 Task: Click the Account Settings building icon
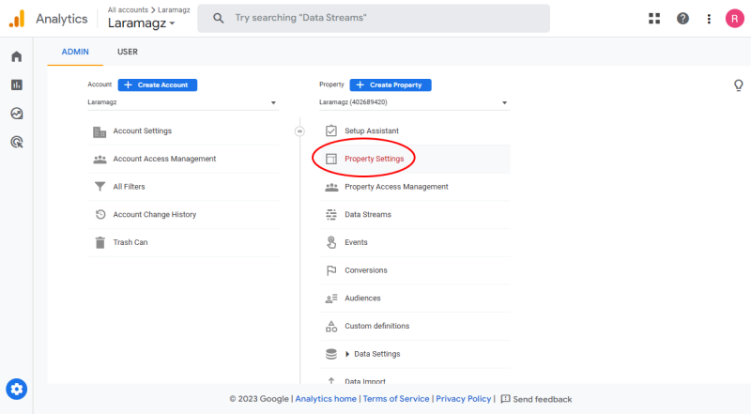click(x=100, y=131)
